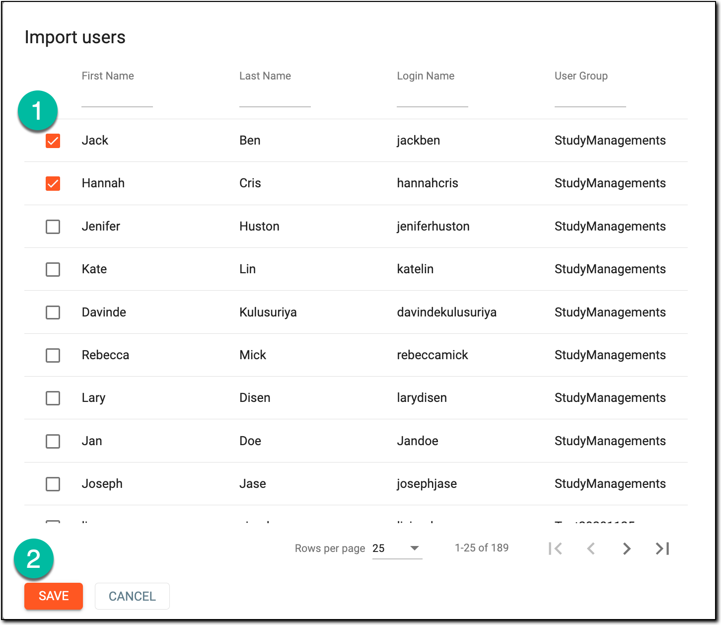Focus the Last Name filter field

click(x=275, y=98)
